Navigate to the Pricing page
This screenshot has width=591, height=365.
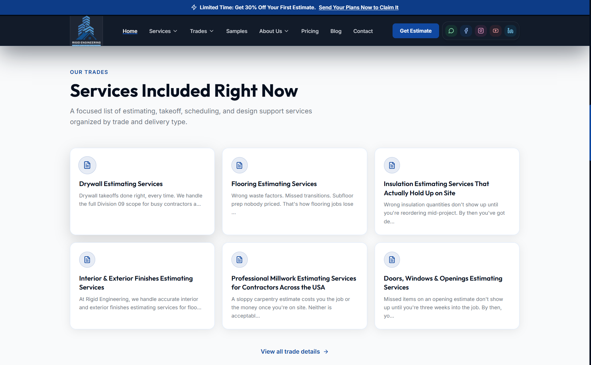tap(310, 31)
